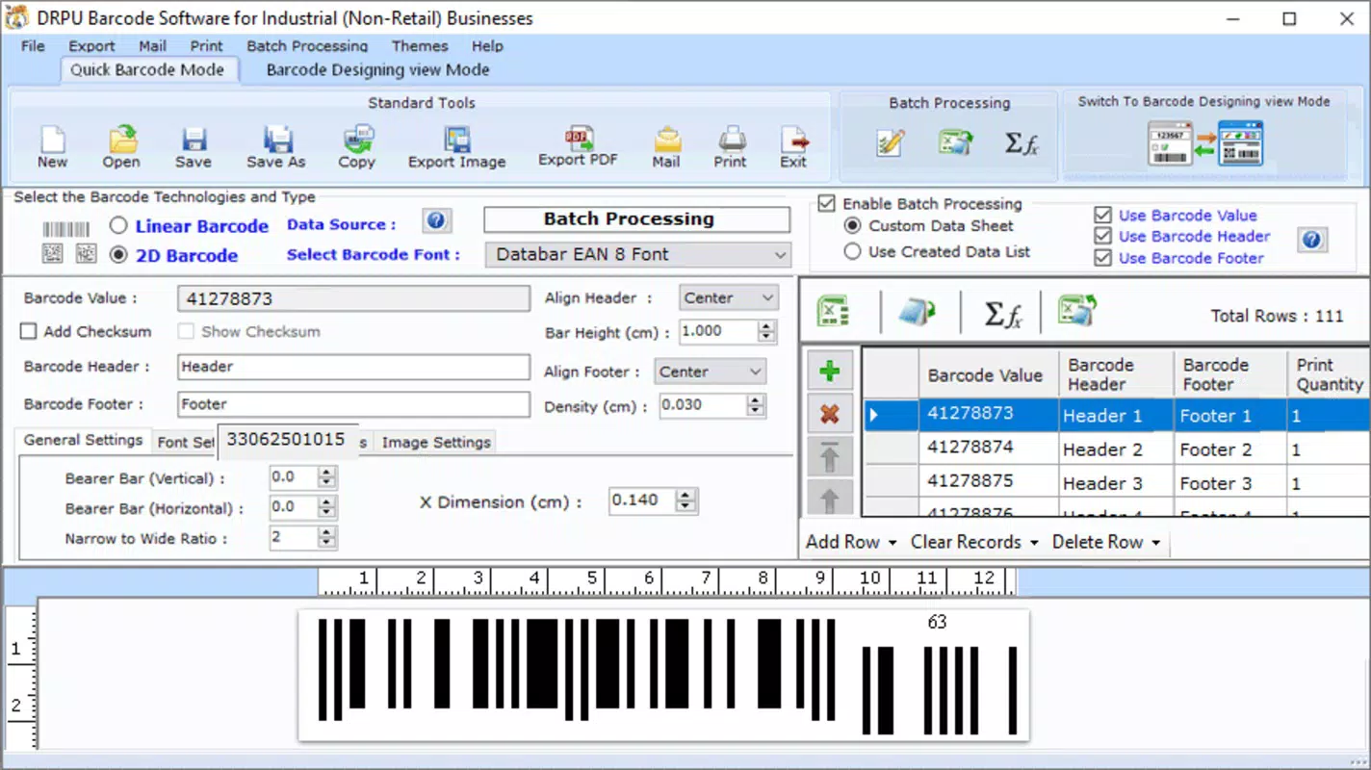Click the Barcode Footer text field
The height and width of the screenshot is (770, 1371).
click(x=354, y=404)
